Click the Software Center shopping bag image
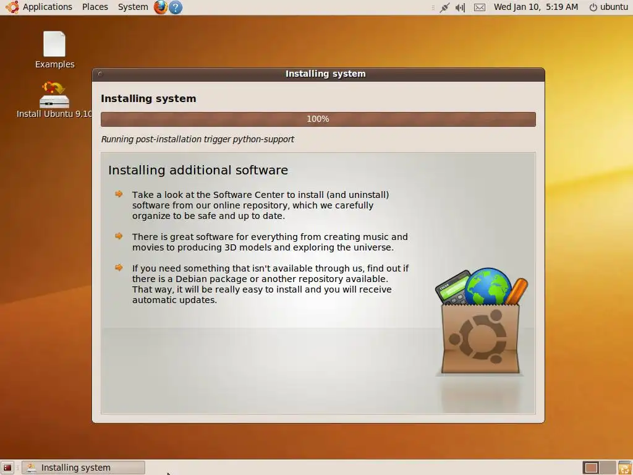The width and height of the screenshot is (633, 475). 480,321
